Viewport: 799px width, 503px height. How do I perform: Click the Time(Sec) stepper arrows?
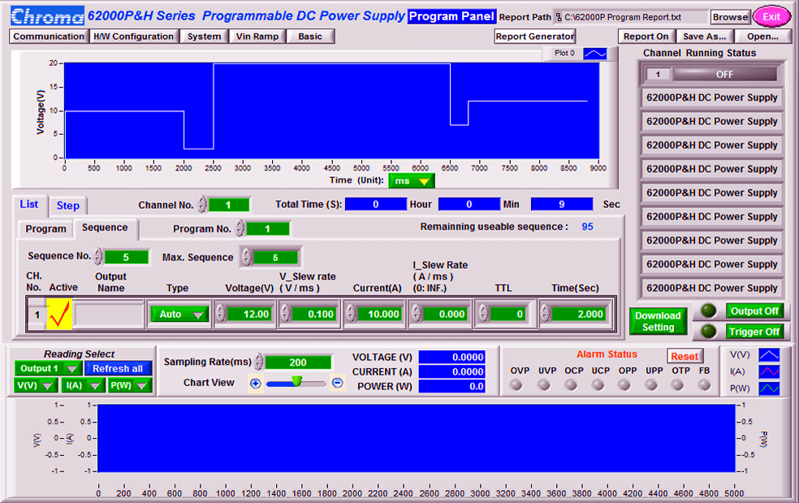(x=545, y=314)
